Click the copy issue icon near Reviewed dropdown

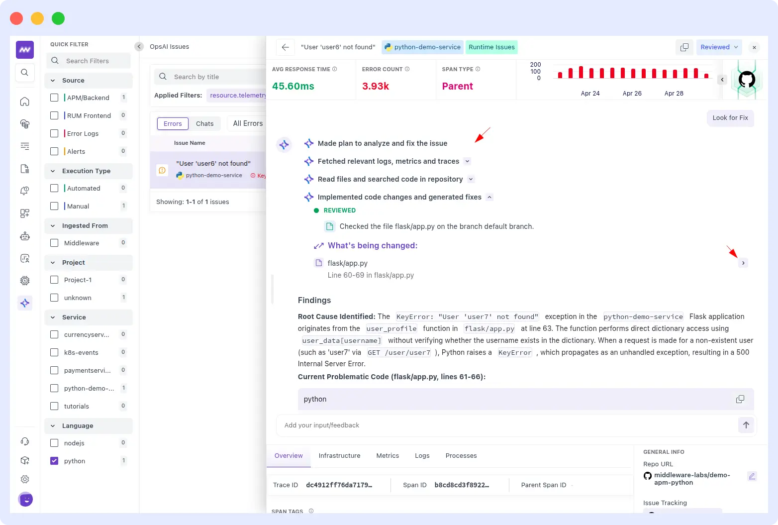coord(684,47)
